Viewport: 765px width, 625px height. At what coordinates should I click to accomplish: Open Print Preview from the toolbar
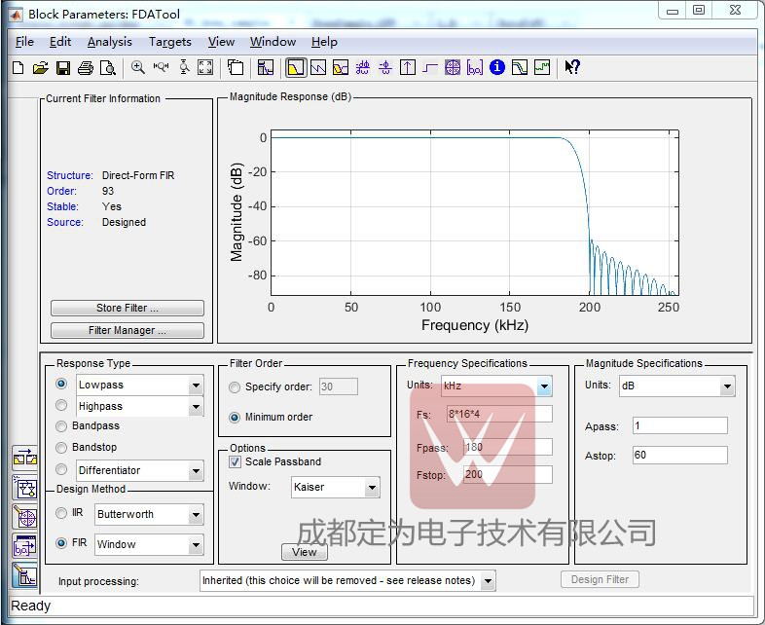tap(108, 68)
